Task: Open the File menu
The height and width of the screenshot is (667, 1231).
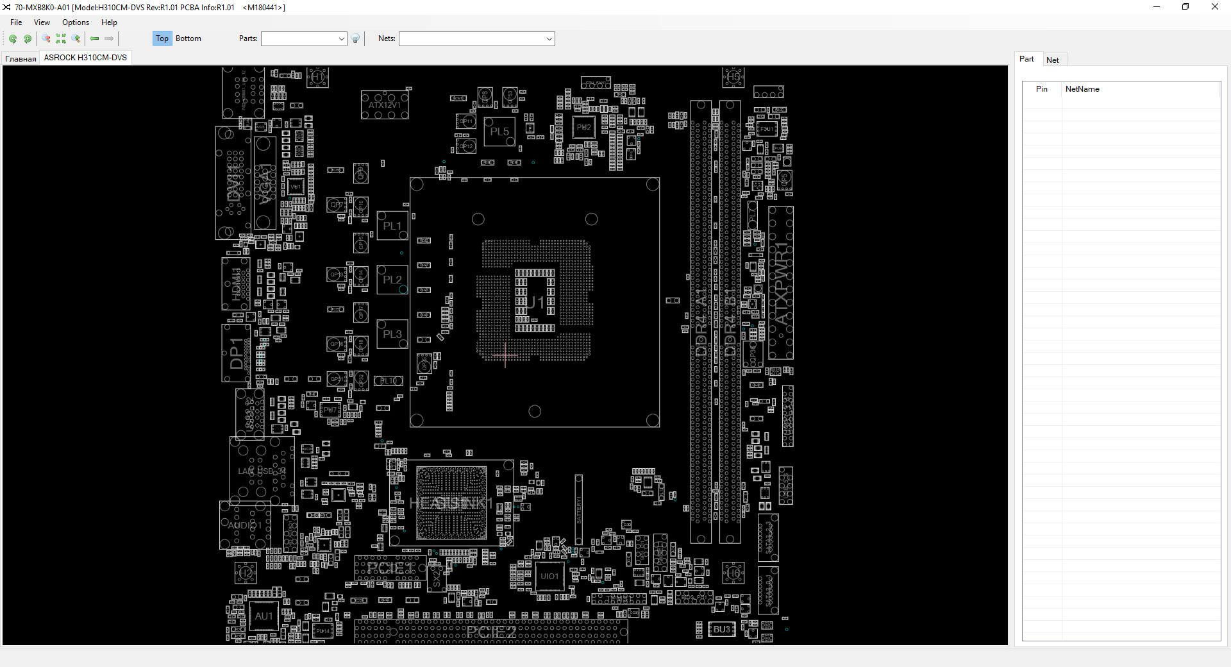Action: click(x=16, y=22)
